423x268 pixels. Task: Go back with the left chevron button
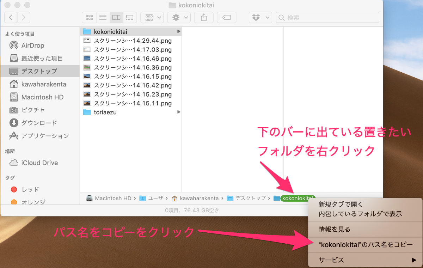click(11, 17)
